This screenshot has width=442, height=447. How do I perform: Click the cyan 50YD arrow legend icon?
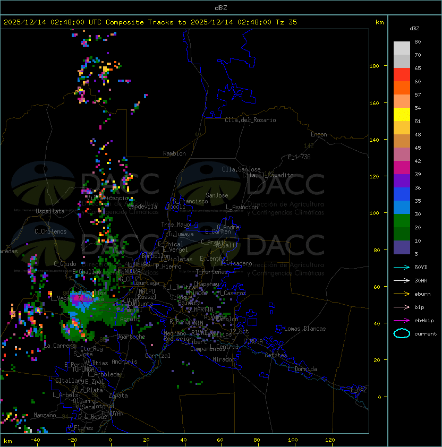tap(402, 267)
